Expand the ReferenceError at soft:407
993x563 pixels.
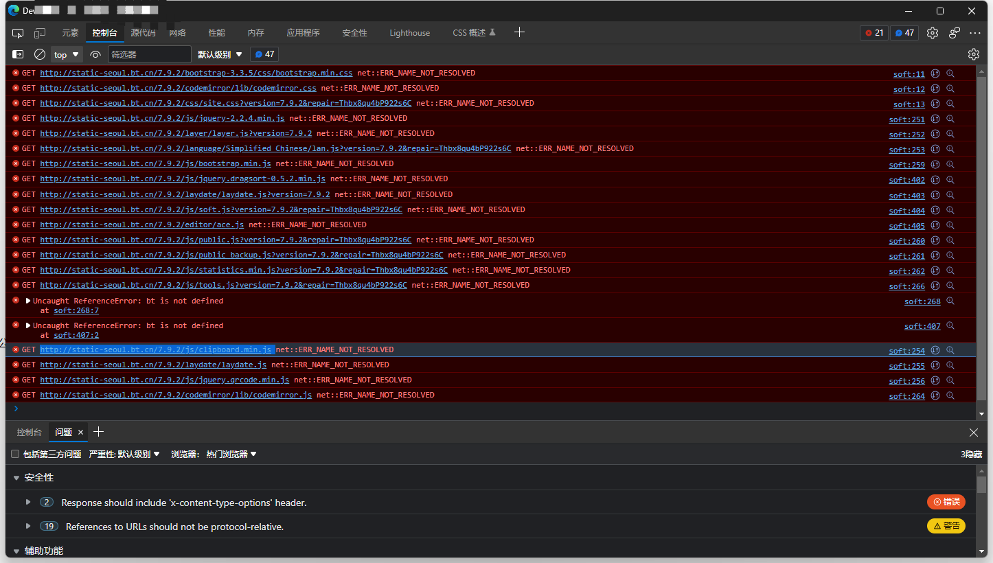click(x=28, y=325)
